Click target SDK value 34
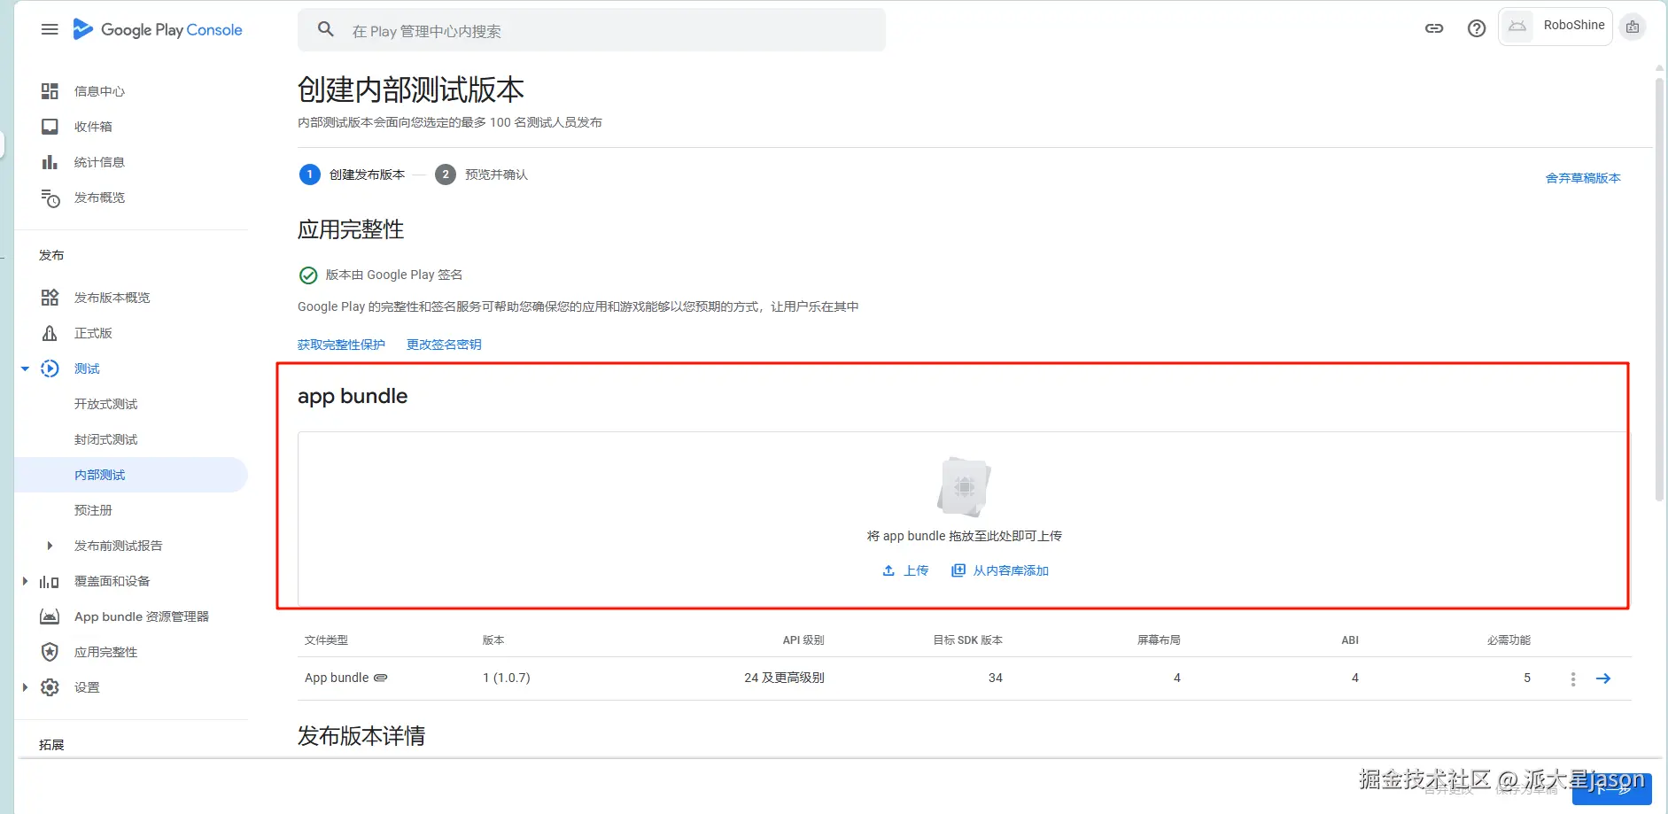This screenshot has width=1668, height=814. point(996,678)
